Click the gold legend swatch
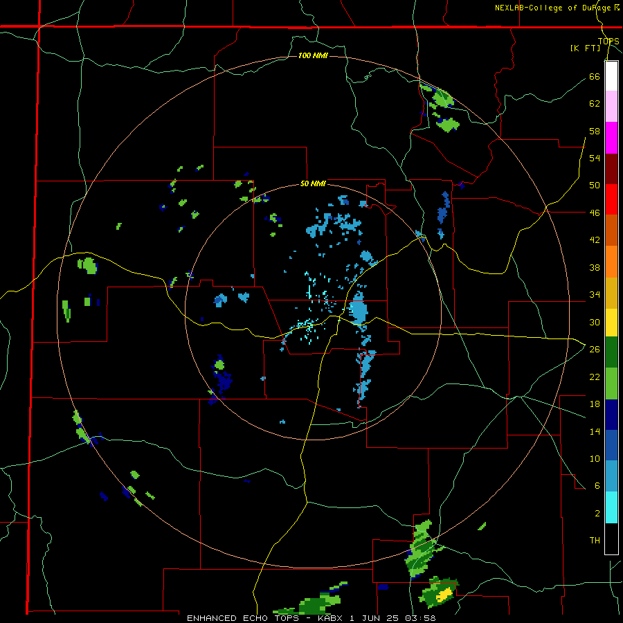The height and width of the screenshot is (623, 623). coord(611,293)
